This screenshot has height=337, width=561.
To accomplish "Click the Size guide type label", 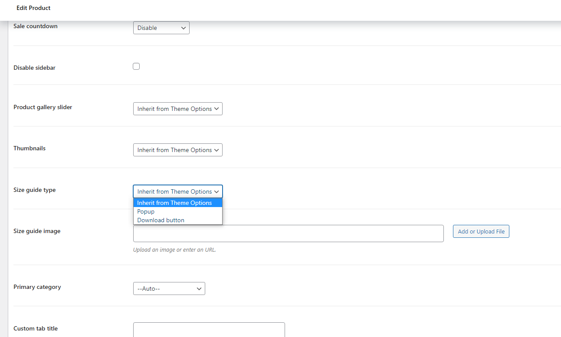I will (35, 190).
